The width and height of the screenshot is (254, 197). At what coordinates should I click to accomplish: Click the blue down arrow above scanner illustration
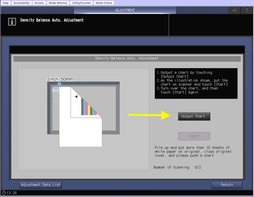59,84
